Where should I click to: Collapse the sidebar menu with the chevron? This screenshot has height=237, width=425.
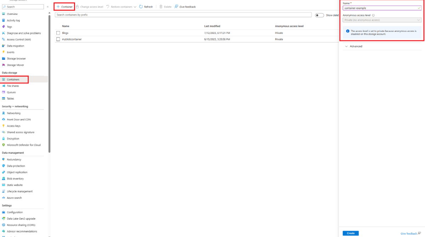click(x=48, y=7)
